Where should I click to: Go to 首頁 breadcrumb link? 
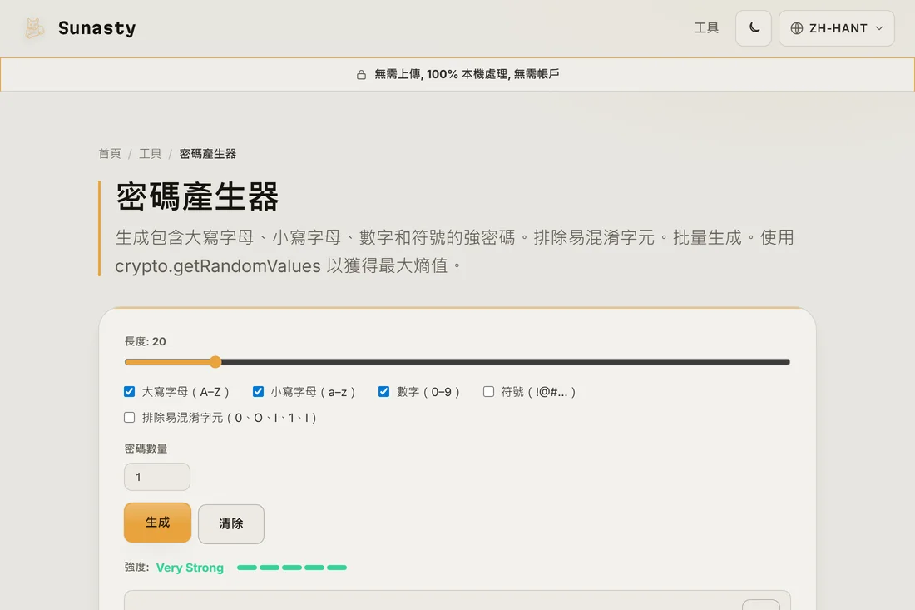click(x=109, y=153)
